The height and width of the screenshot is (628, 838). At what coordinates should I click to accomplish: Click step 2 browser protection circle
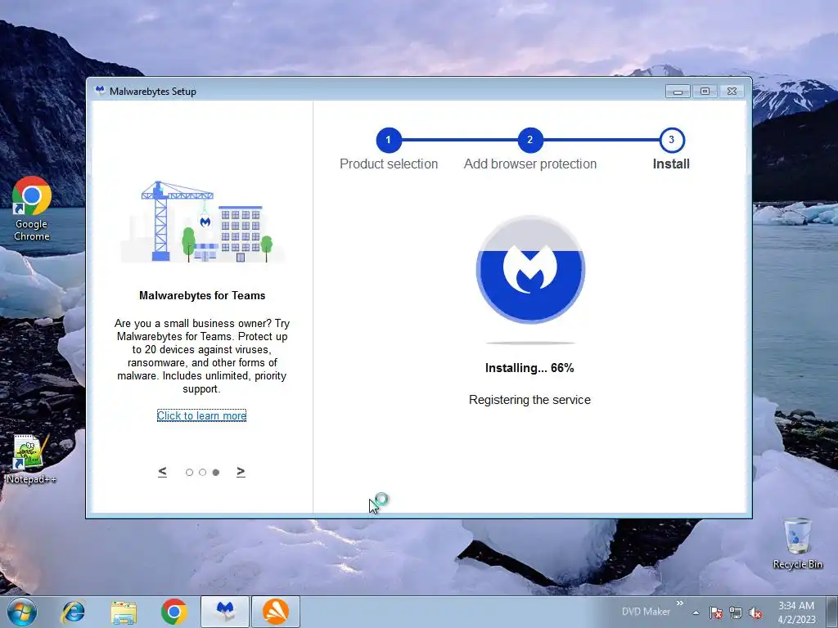tap(530, 140)
